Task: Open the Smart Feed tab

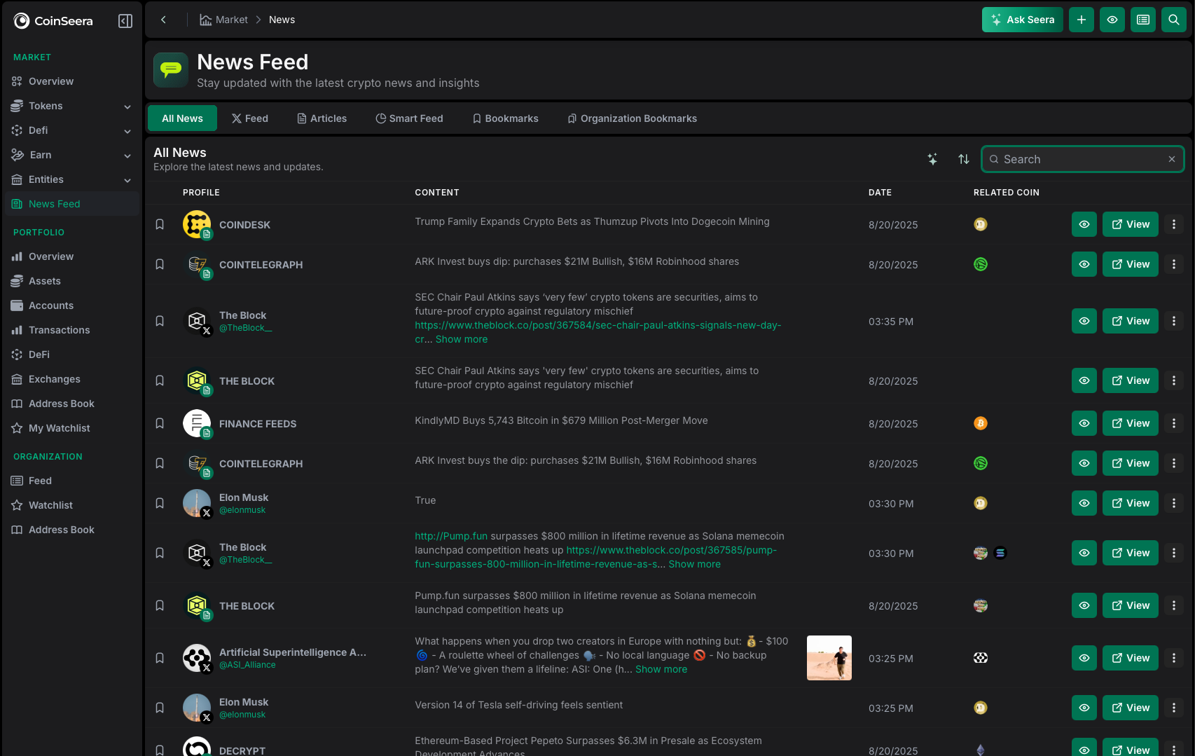Action: pyautogui.click(x=410, y=118)
